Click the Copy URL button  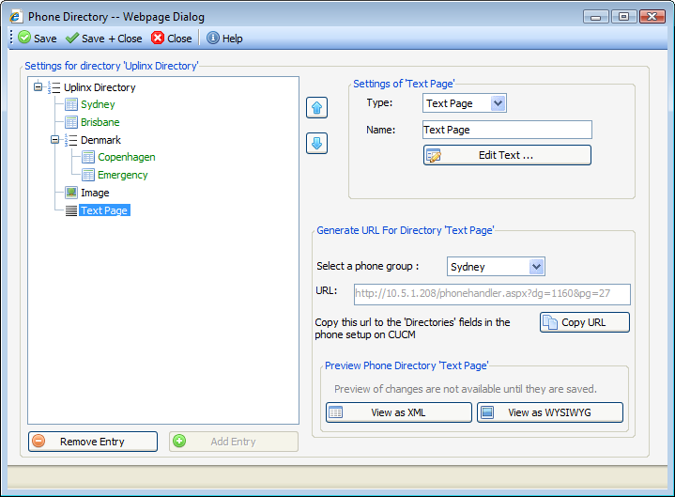tap(584, 322)
